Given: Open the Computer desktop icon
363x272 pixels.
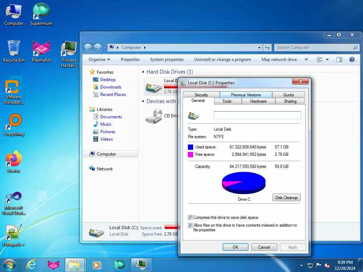Looking at the screenshot, I should pyautogui.click(x=14, y=14).
